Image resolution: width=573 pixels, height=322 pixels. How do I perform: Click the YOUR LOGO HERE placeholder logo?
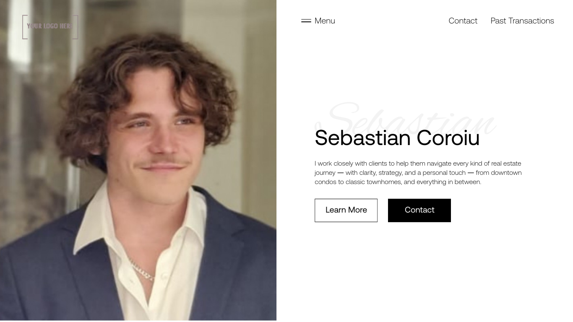coord(50,26)
